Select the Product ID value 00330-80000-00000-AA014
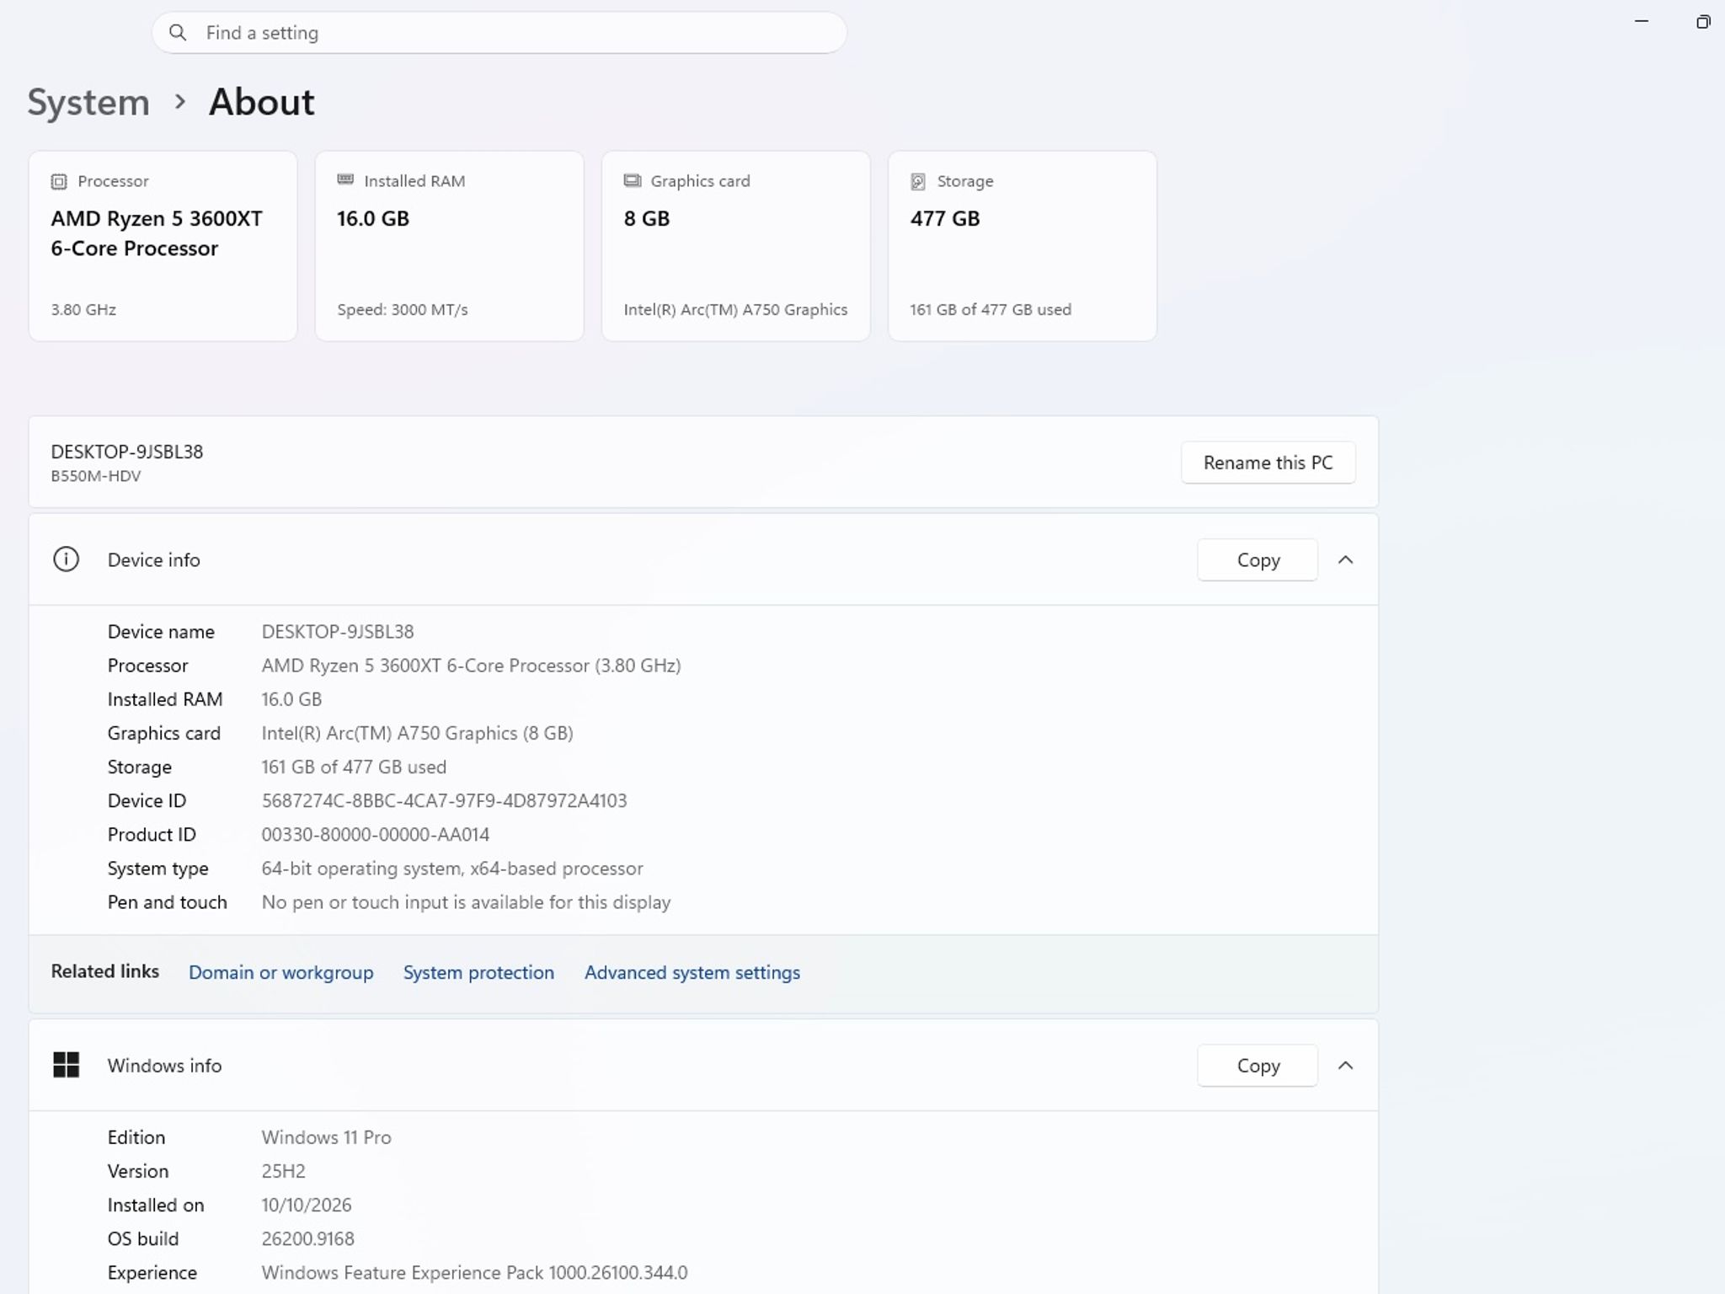The width and height of the screenshot is (1725, 1294). click(375, 834)
